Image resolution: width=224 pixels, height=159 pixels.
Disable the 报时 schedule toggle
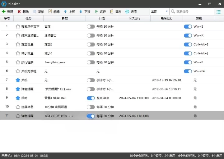pos(91,98)
